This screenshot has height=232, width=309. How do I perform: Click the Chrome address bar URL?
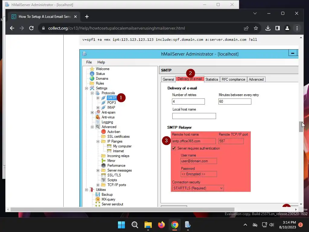pos(116,28)
